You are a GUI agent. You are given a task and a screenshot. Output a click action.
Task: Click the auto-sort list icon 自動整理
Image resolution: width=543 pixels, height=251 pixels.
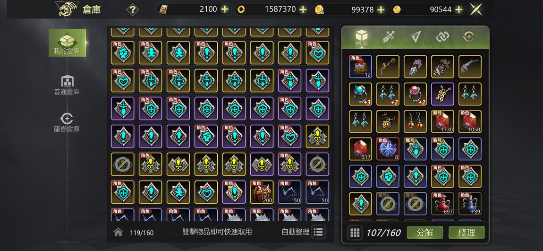coord(318,232)
